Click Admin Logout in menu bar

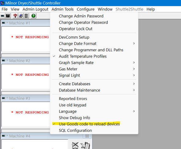click(x=35, y=9)
